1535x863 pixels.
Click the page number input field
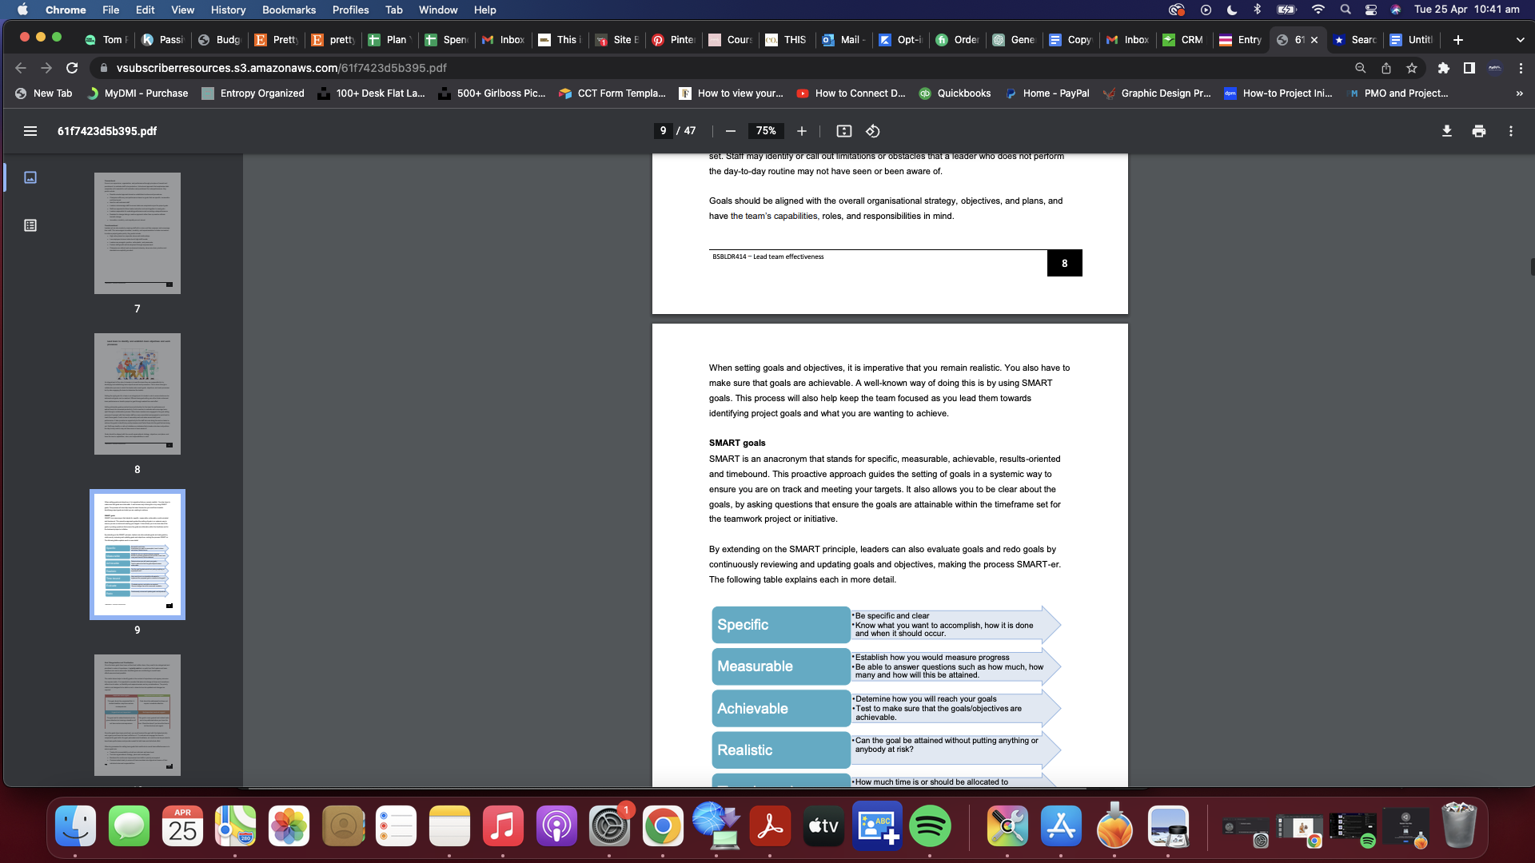663,131
